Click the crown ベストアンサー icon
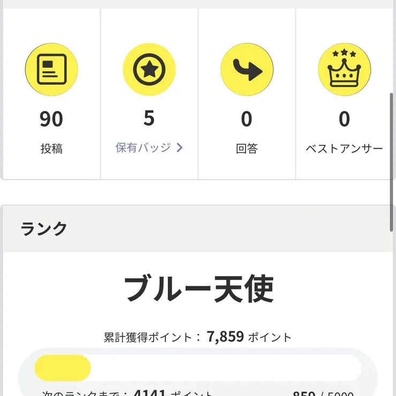This screenshot has width=396, height=396. coord(344,69)
